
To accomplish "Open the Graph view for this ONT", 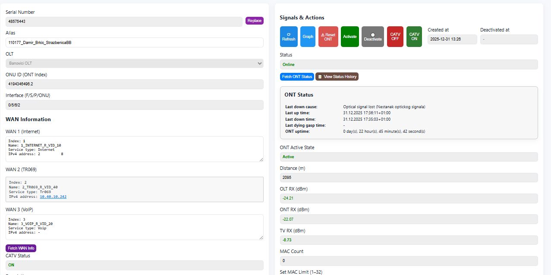I will click(x=308, y=36).
